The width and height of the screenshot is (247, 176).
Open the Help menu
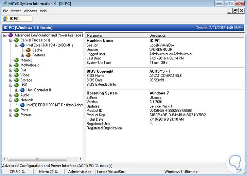[x=43, y=11]
